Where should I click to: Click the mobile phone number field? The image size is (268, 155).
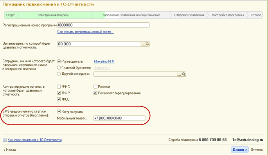(x=119, y=118)
